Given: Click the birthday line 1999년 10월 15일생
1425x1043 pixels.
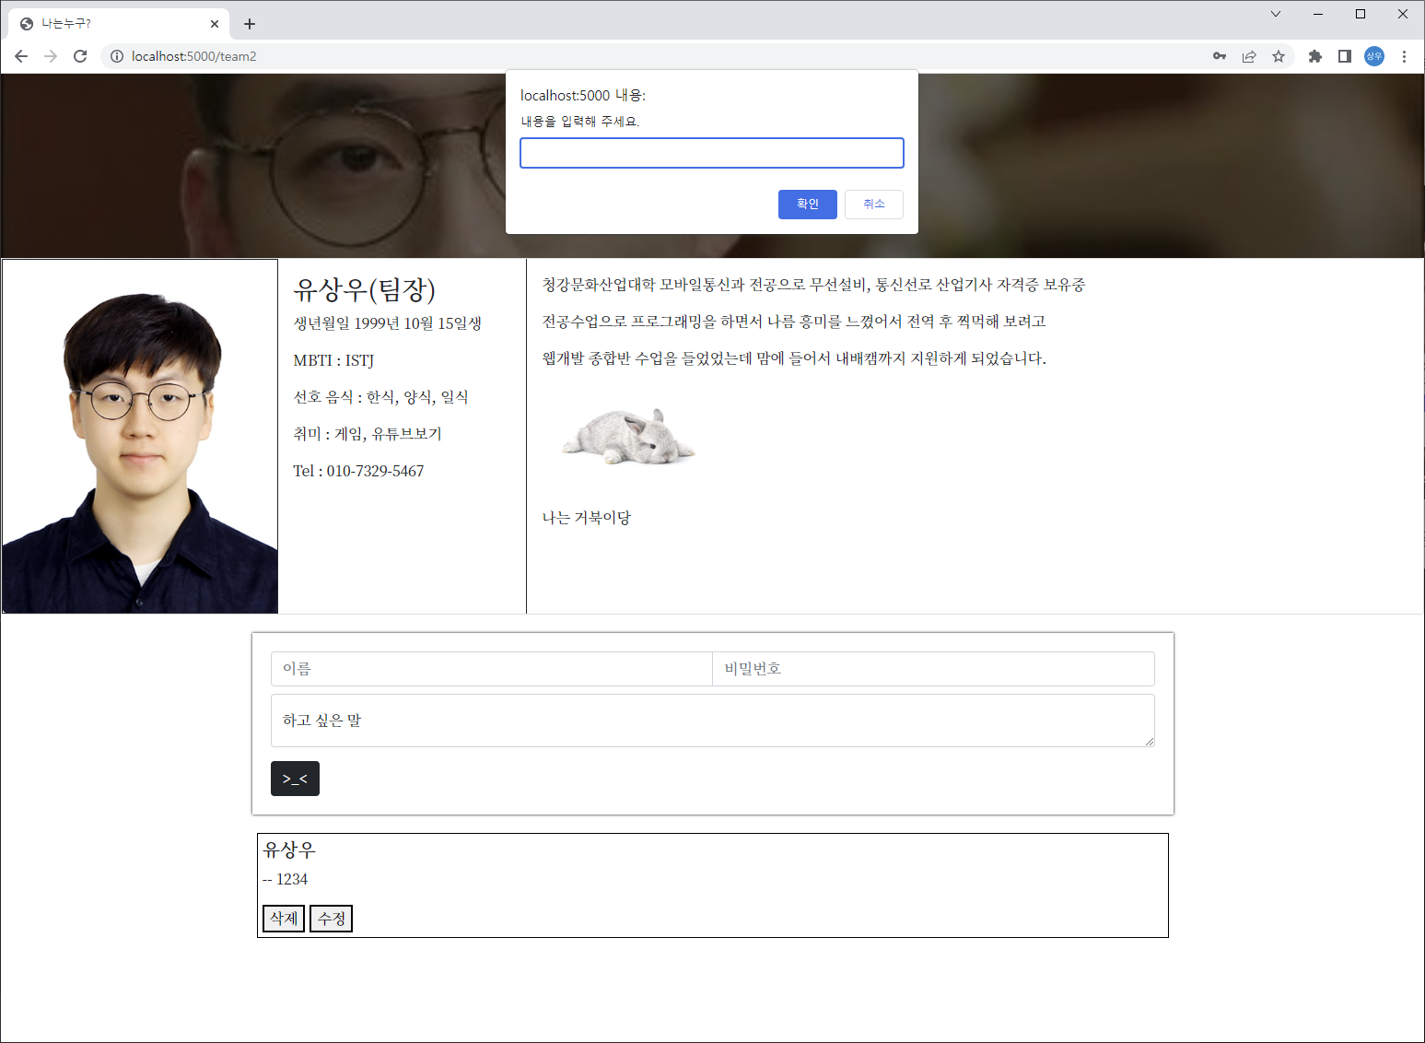Looking at the screenshot, I should pyautogui.click(x=387, y=323).
